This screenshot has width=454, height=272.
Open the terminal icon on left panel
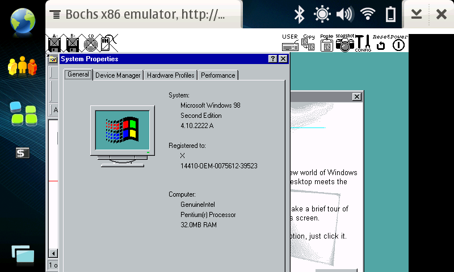[x=22, y=153]
